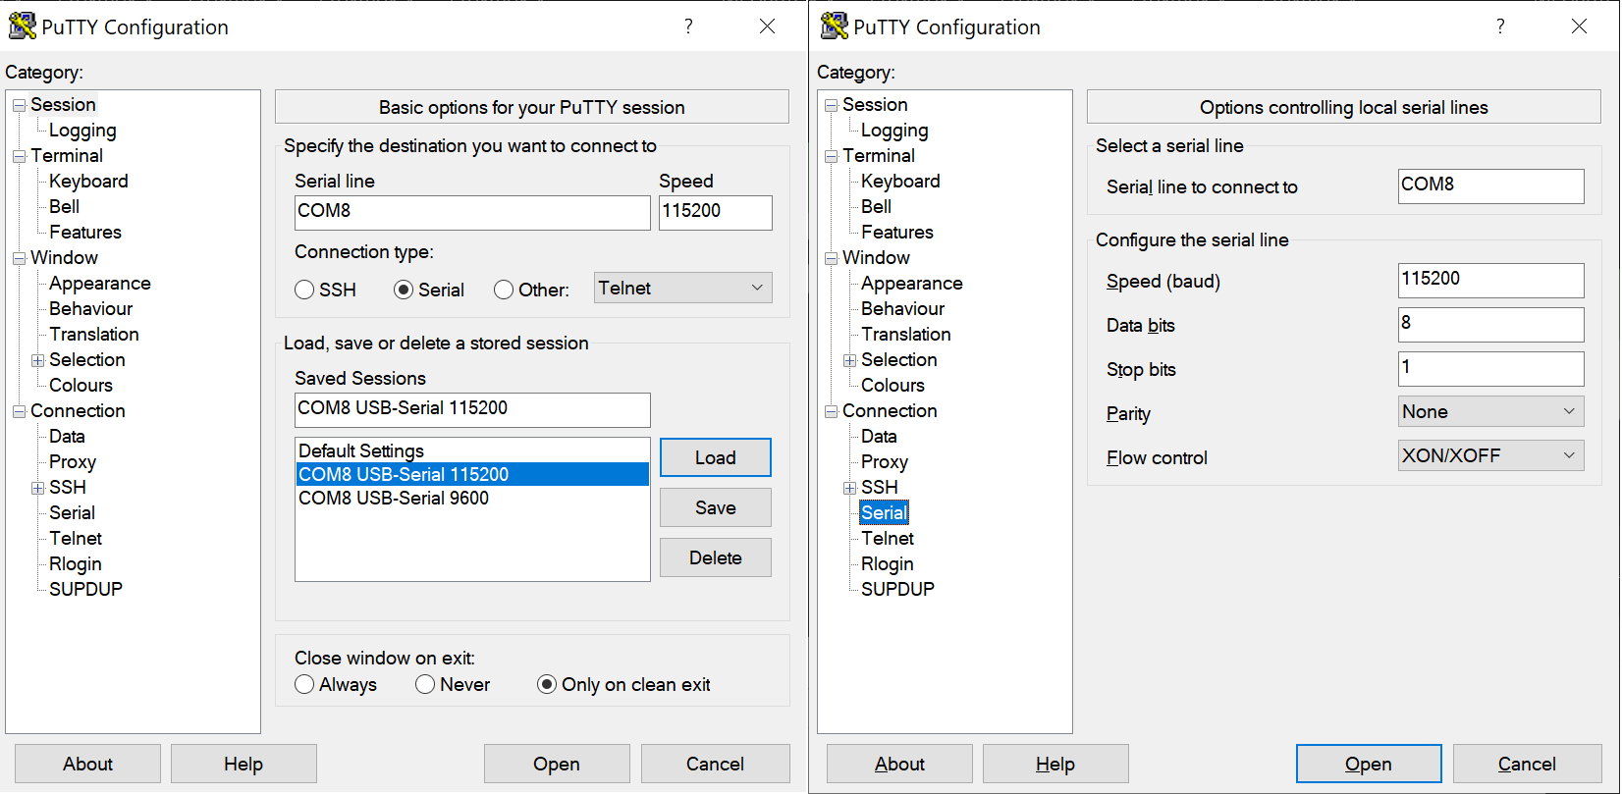
Task: Click the PuTTY icon in left window title
Action: click(x=22, y=26)
